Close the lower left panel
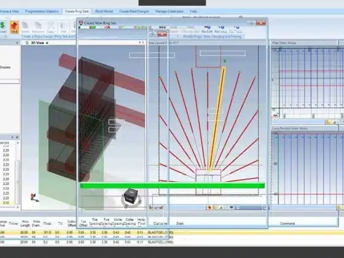Image resolution: width=344 pixels, height=258 pixels. click(x=17, y=138)
